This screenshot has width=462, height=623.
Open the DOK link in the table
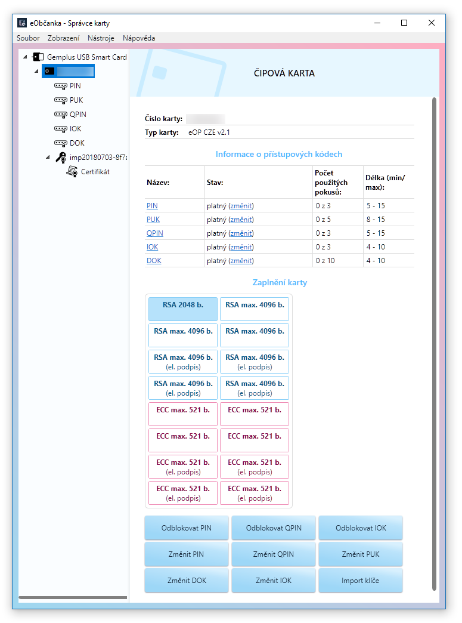pos(154,261)
